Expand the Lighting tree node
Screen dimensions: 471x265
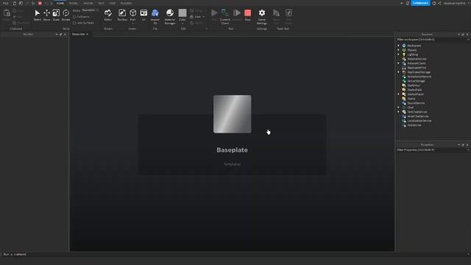pos(399,54)
